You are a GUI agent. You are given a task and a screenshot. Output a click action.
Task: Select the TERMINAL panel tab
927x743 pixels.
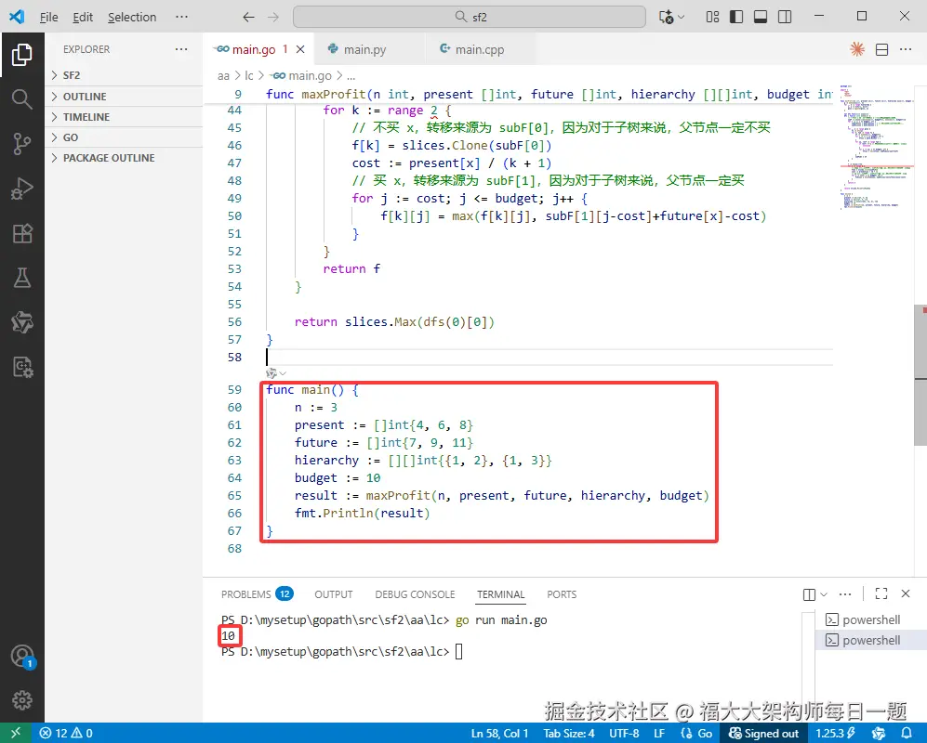pyautogui.click(x=501, y=594)
